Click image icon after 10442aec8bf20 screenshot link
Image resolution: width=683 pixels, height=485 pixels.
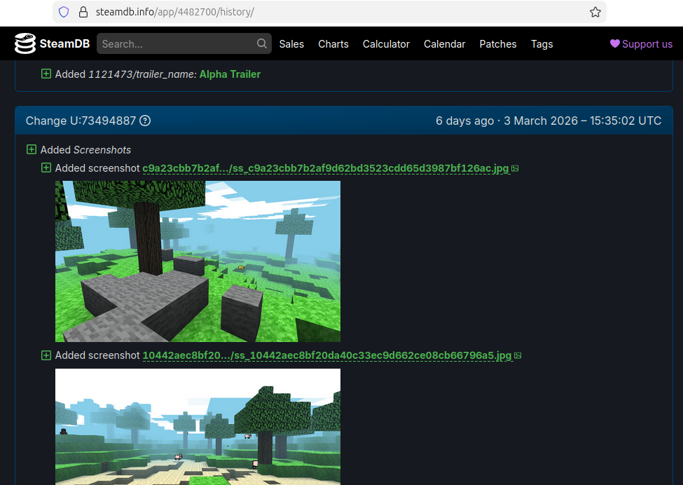(518, 355)
